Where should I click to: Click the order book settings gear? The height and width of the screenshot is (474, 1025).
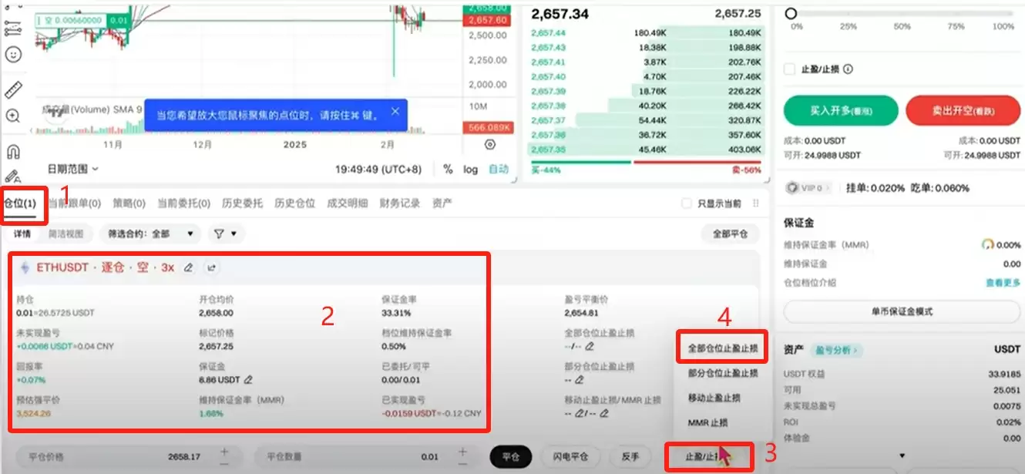click(x=490, y=144)
